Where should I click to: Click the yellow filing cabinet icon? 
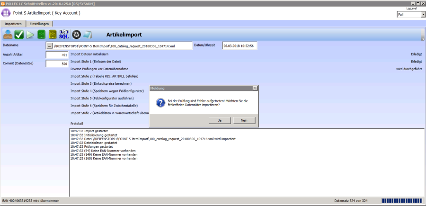click(53, 35)
